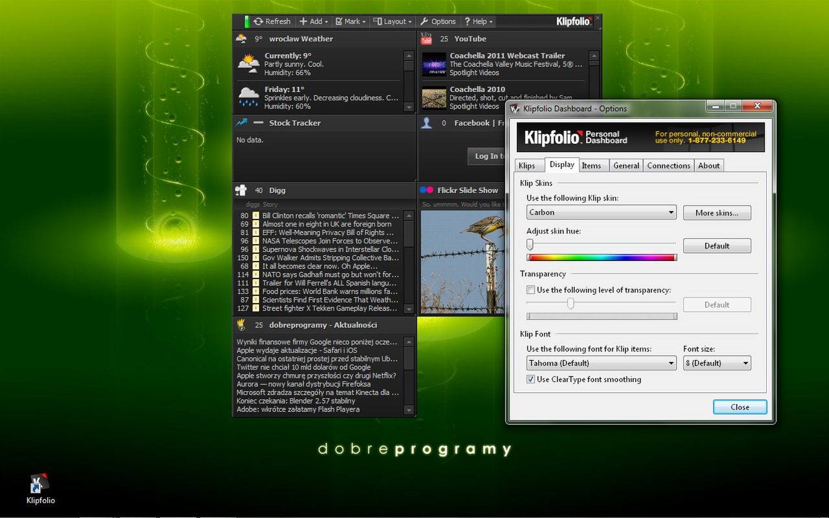Expand the Tahoma font dropdown
This screenshot has width=829, height=518.
click(602, 363)
